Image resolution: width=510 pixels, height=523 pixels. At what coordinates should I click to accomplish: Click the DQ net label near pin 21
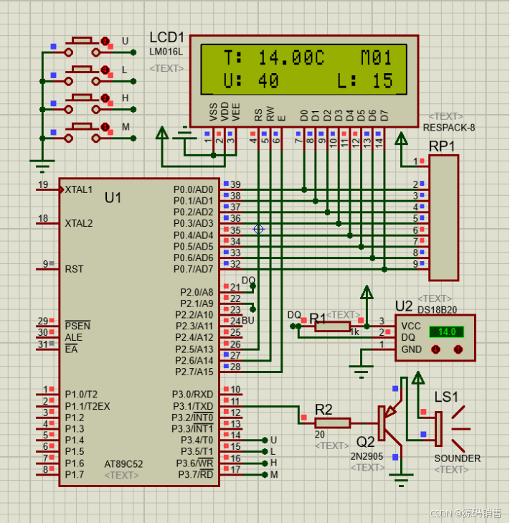click(x=248, y=281)
